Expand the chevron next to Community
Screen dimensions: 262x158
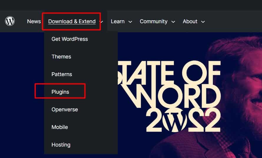(173, 22)
